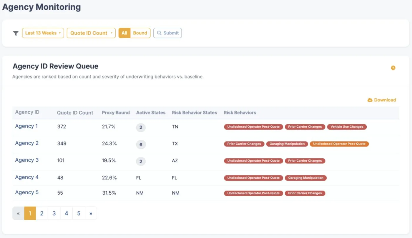Click the Active States column header
The image size is (412, 238).
click(151, 113)
